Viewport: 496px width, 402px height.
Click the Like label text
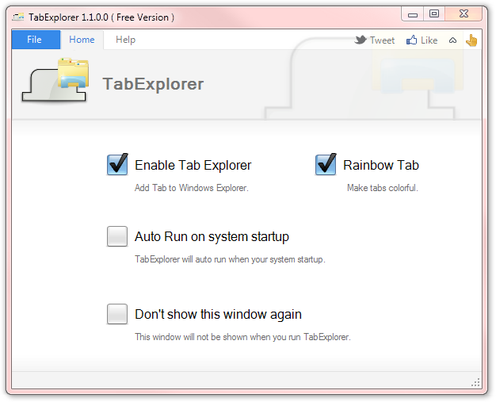pos(429,40)
